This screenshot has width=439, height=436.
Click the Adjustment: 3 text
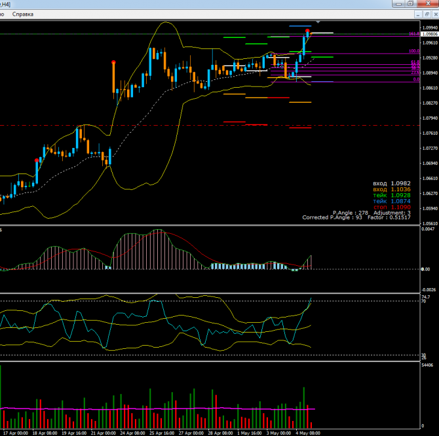tap(392, 213)
